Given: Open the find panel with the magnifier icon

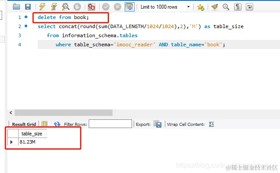Looking at the screenshot, I should pos(226,7).
